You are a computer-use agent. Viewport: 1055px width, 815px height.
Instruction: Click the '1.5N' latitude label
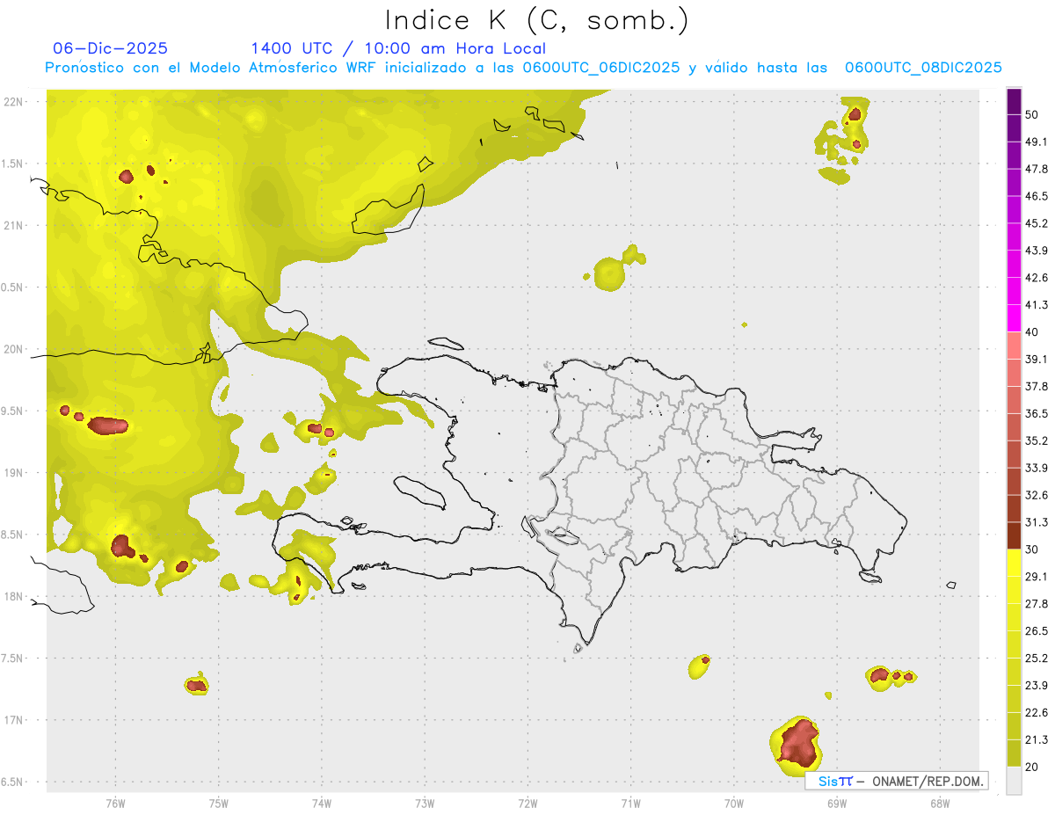(13, 164)
